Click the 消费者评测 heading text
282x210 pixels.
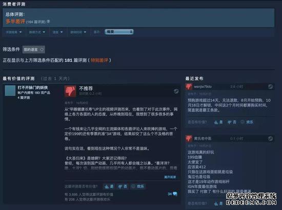click(x=14, y=4)
